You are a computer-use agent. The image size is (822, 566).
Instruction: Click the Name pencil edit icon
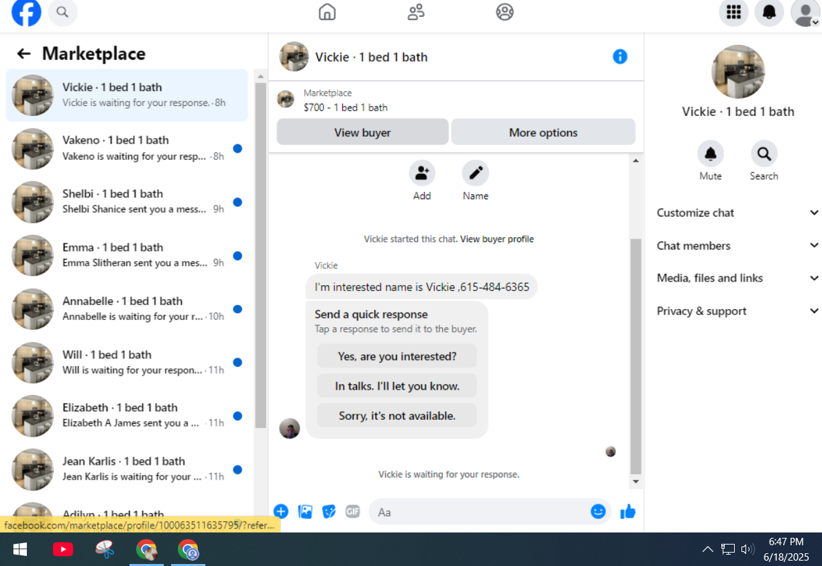point(476,173)
